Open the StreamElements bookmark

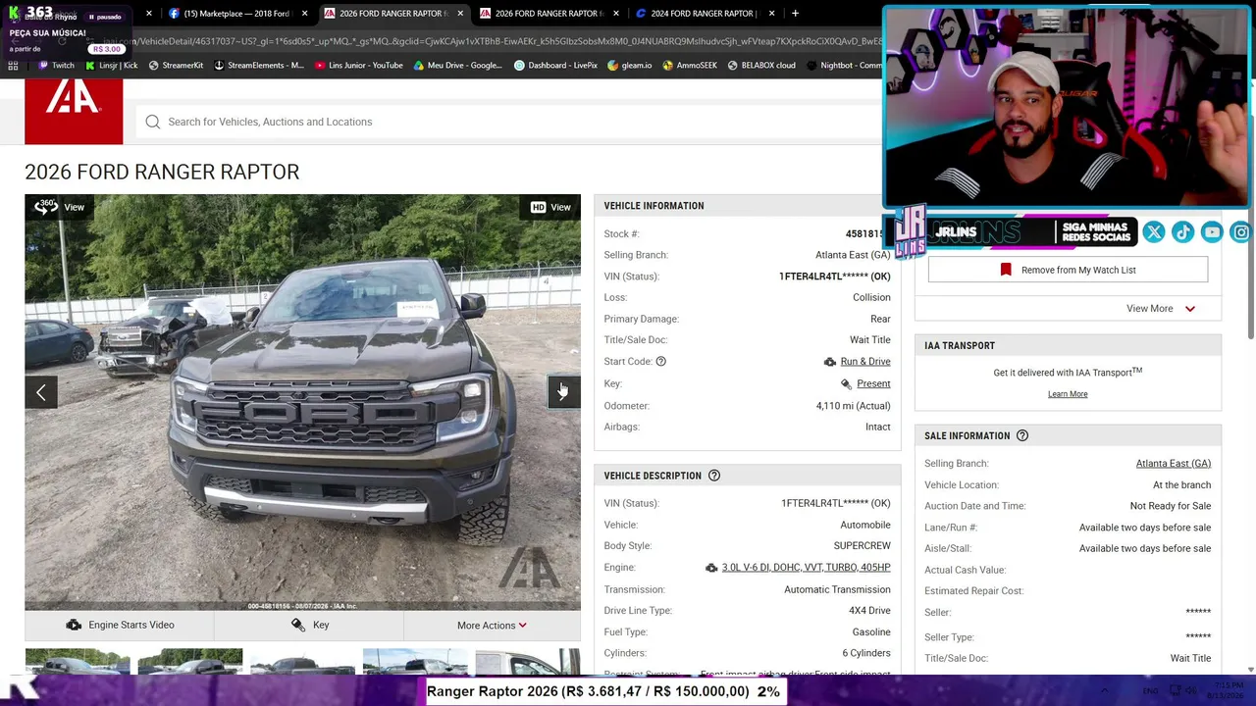[x=259, y=66]
